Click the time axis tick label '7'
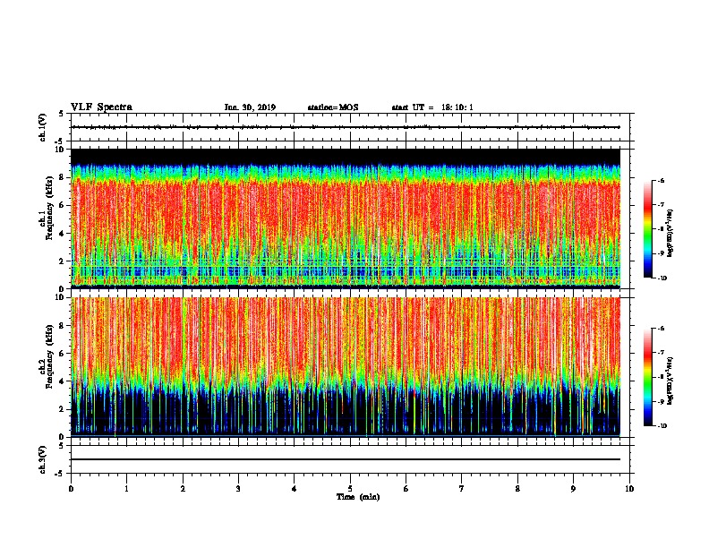Image resolution: width=709 pixels, height=548 pixels. click(x=462, y=489)
